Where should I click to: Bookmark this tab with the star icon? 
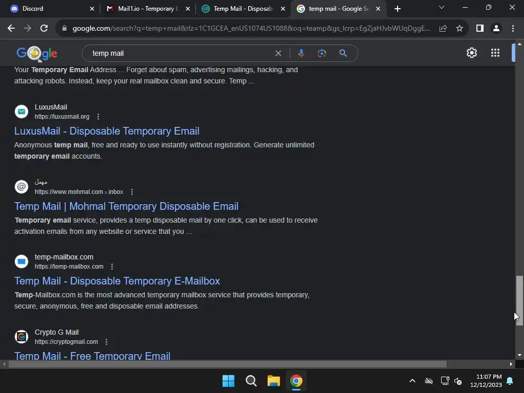(460, 29)
